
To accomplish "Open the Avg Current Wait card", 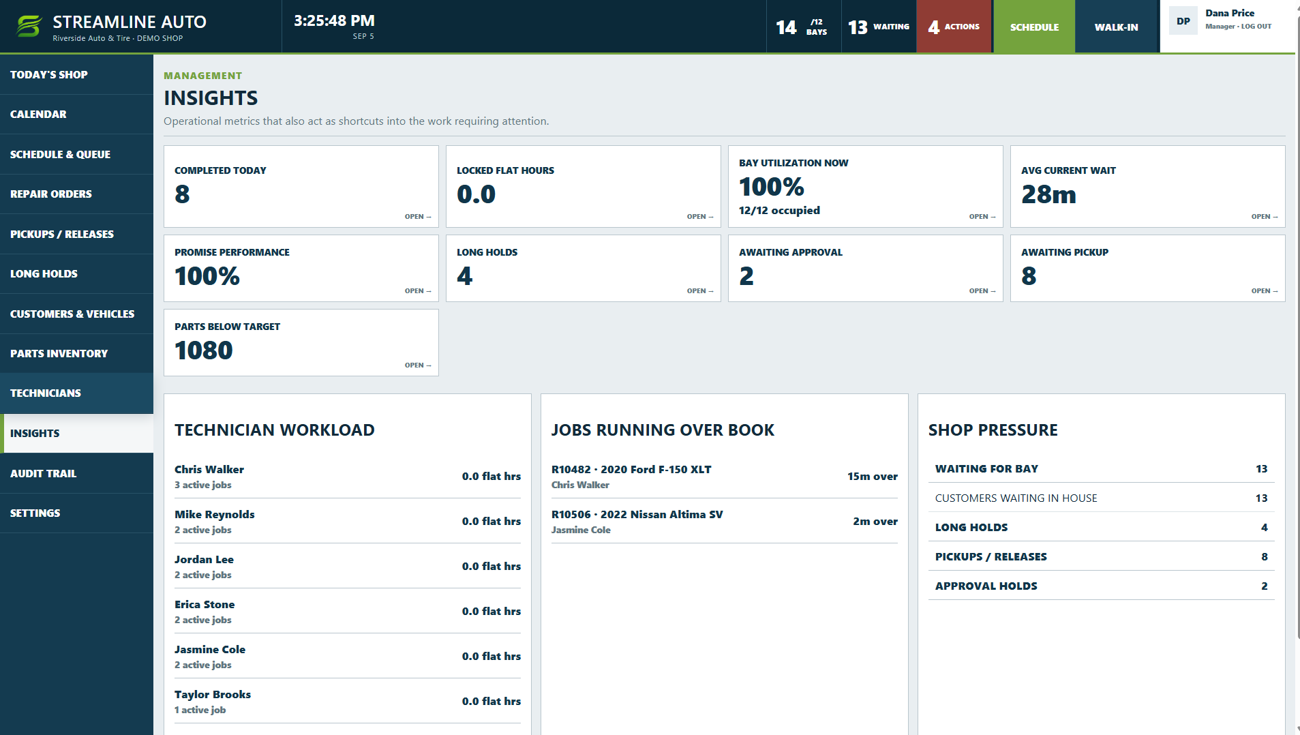I will pyautogui.click(x=1148, y=186).
